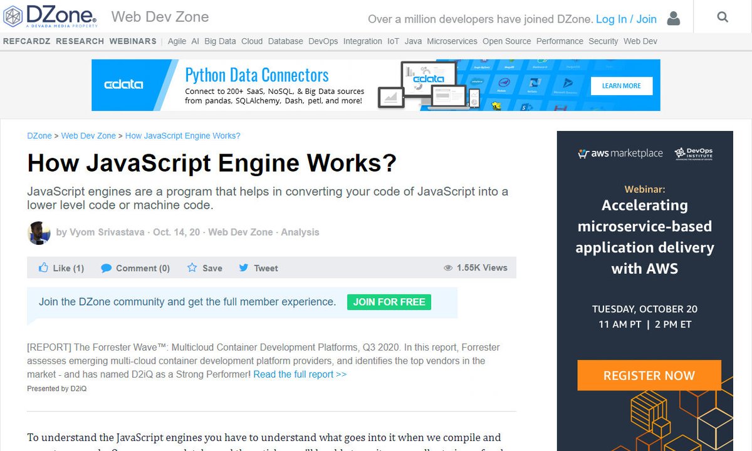This screenshot has height=451, width=752.
Task: Click the views eye icon
Action: point(448,267)
